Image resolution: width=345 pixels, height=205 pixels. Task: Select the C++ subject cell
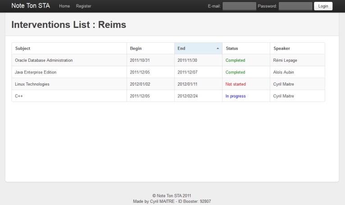pos(69,96)
